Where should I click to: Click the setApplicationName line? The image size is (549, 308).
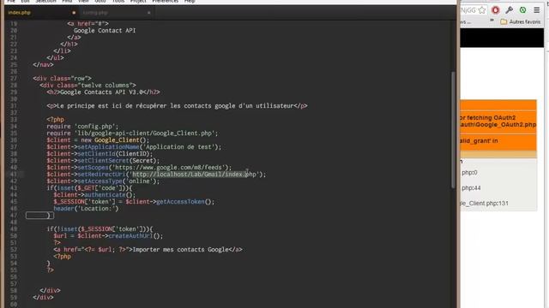pyautogui.click(x=134, y=147)
